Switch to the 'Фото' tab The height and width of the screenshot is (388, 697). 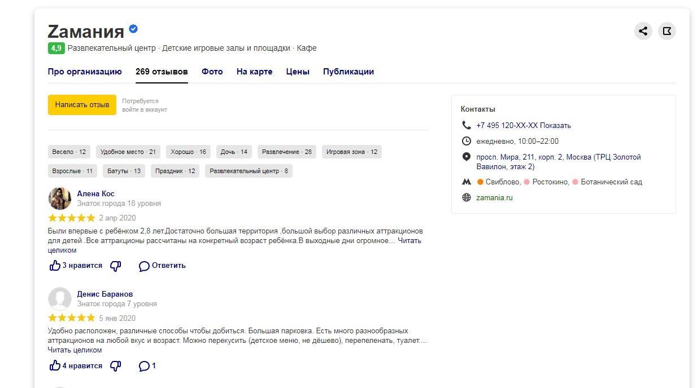212,72
